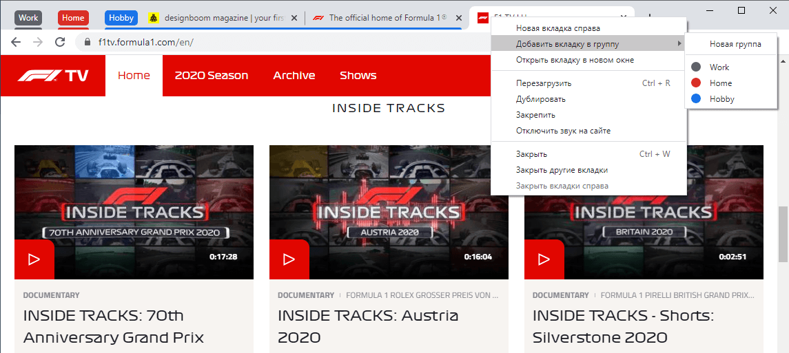
Task: Play INSIDE TRACKS Britain 2020 video
Action: pyautogui.click(x=544, y=259)
